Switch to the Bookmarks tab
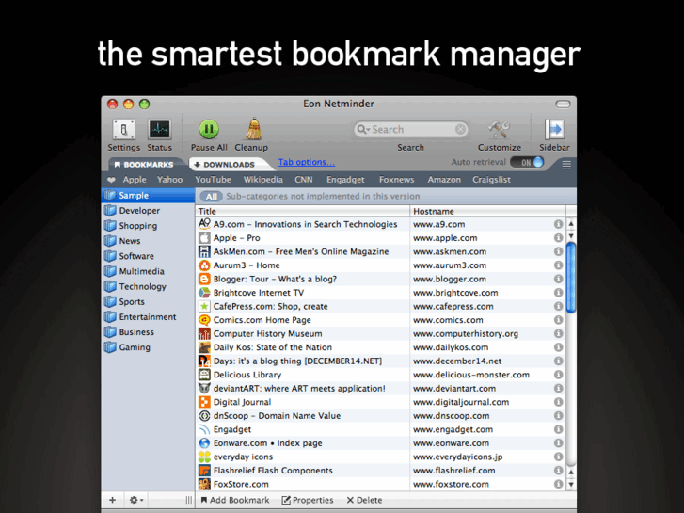The image size is (684, 513). coord(144,165)
